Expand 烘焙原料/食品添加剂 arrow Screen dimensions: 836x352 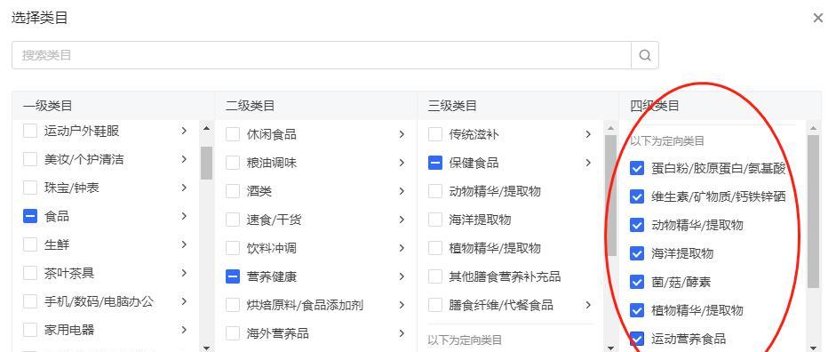tap(402, 305)
